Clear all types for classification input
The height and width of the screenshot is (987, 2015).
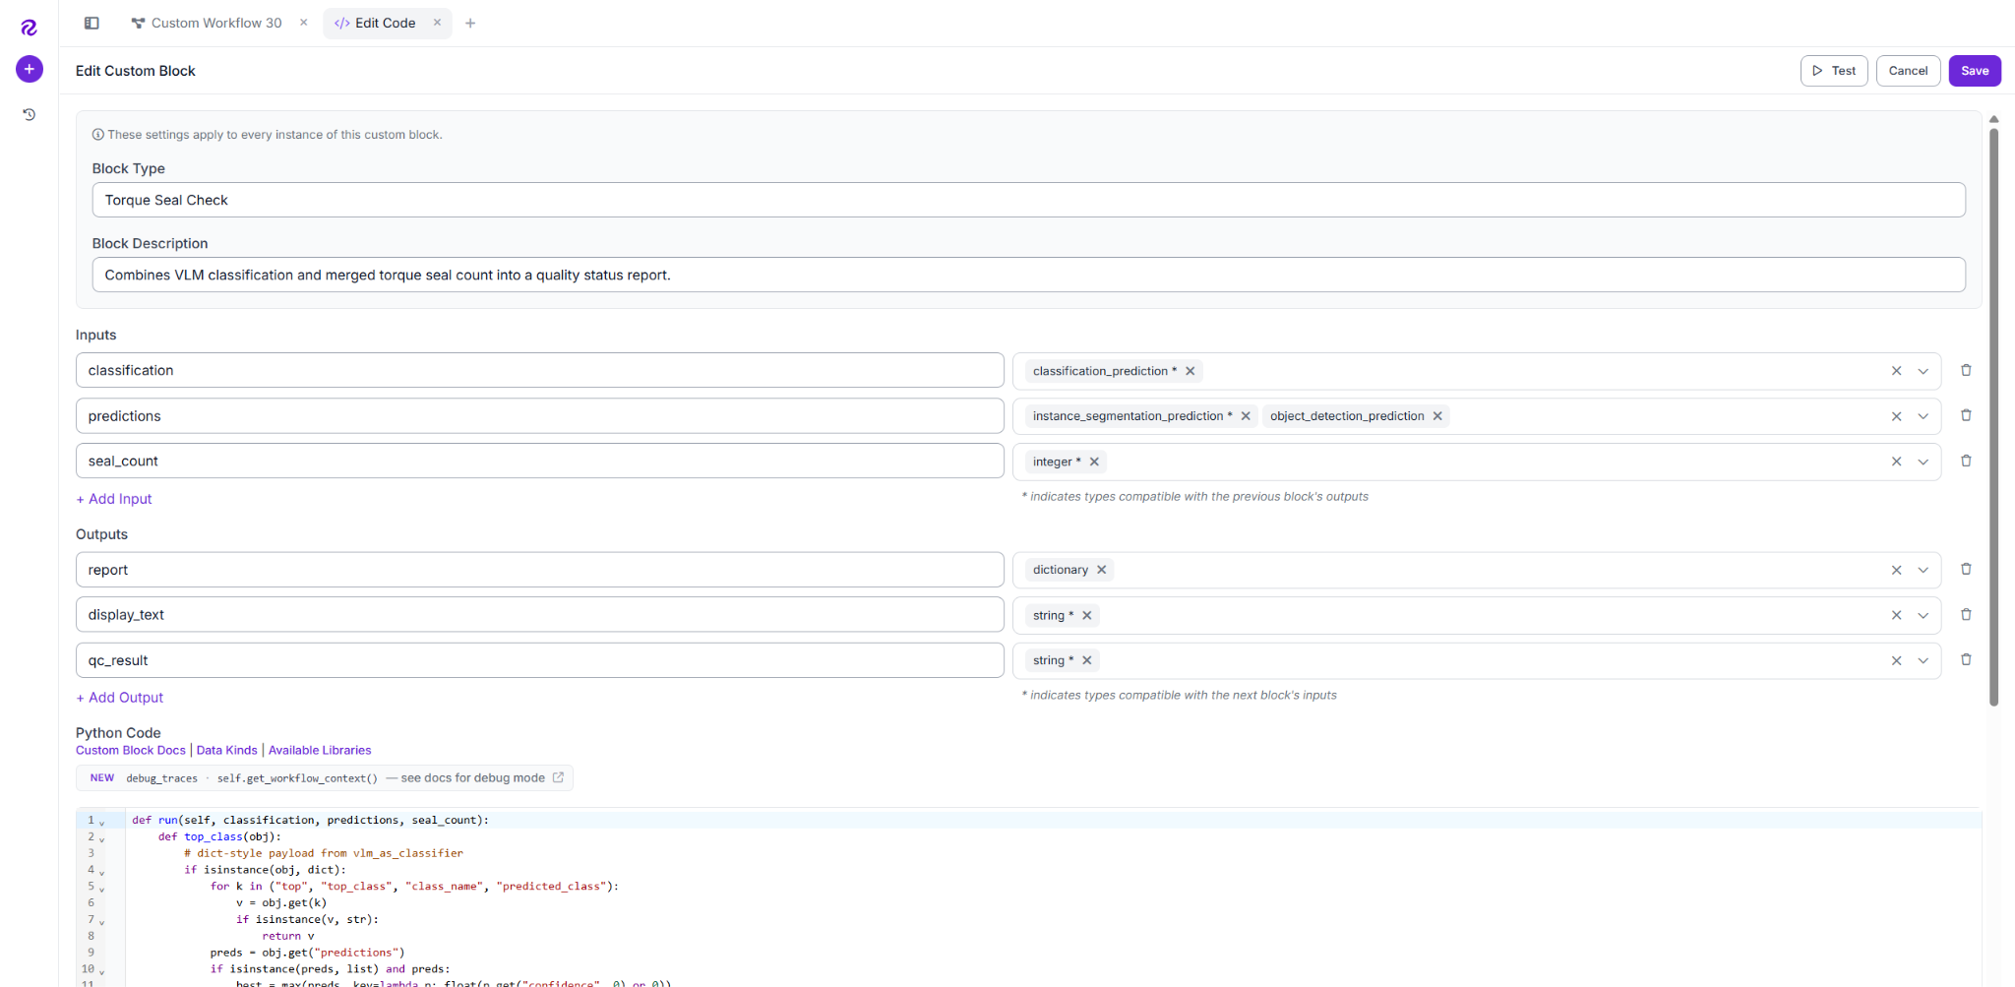click(1896, 371)
